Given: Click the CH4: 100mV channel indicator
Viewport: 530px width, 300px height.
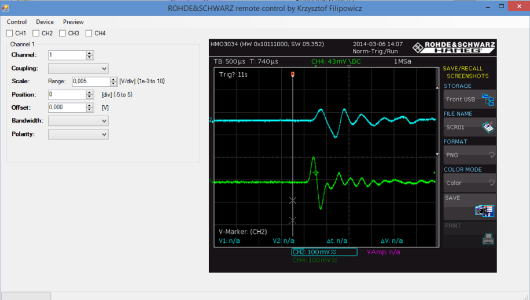Looking at the screenshot, I should click(315, 260).
